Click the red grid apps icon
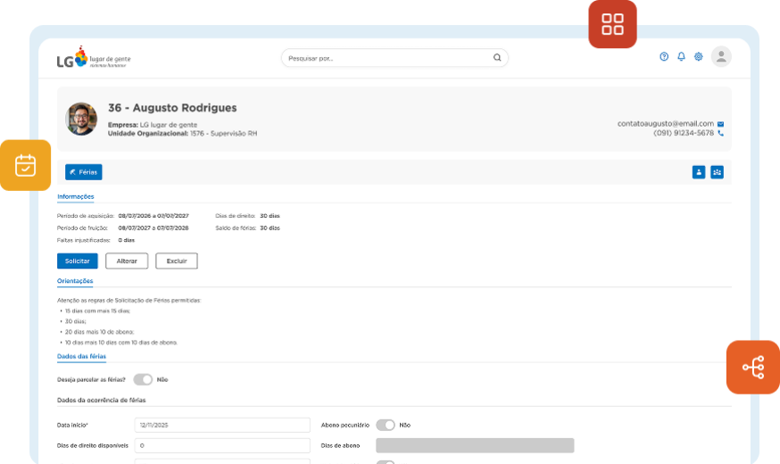The height and width of the screenshot is (464, 780). [x=612, y=24]
